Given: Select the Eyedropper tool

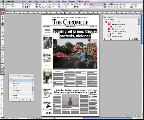Looking at the screenshot, I should point(2,56).
